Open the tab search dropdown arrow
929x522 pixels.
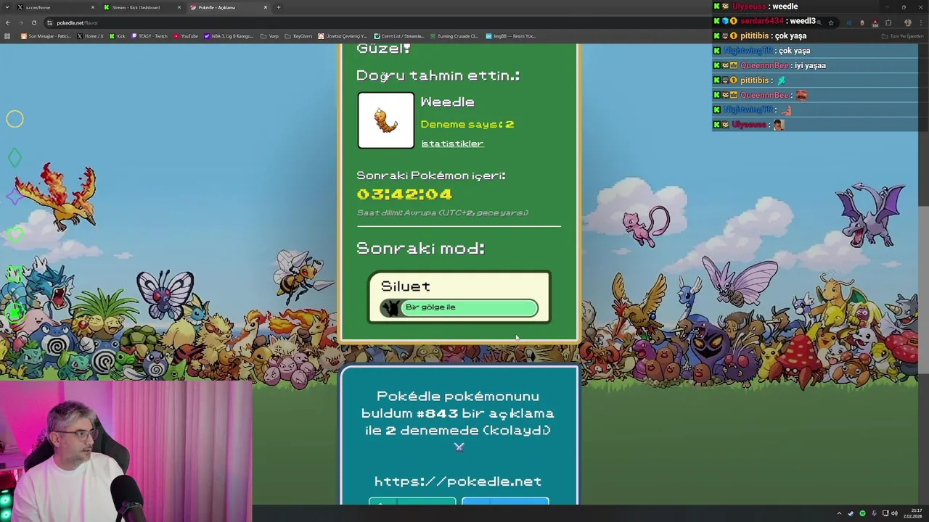click(7, 7)
